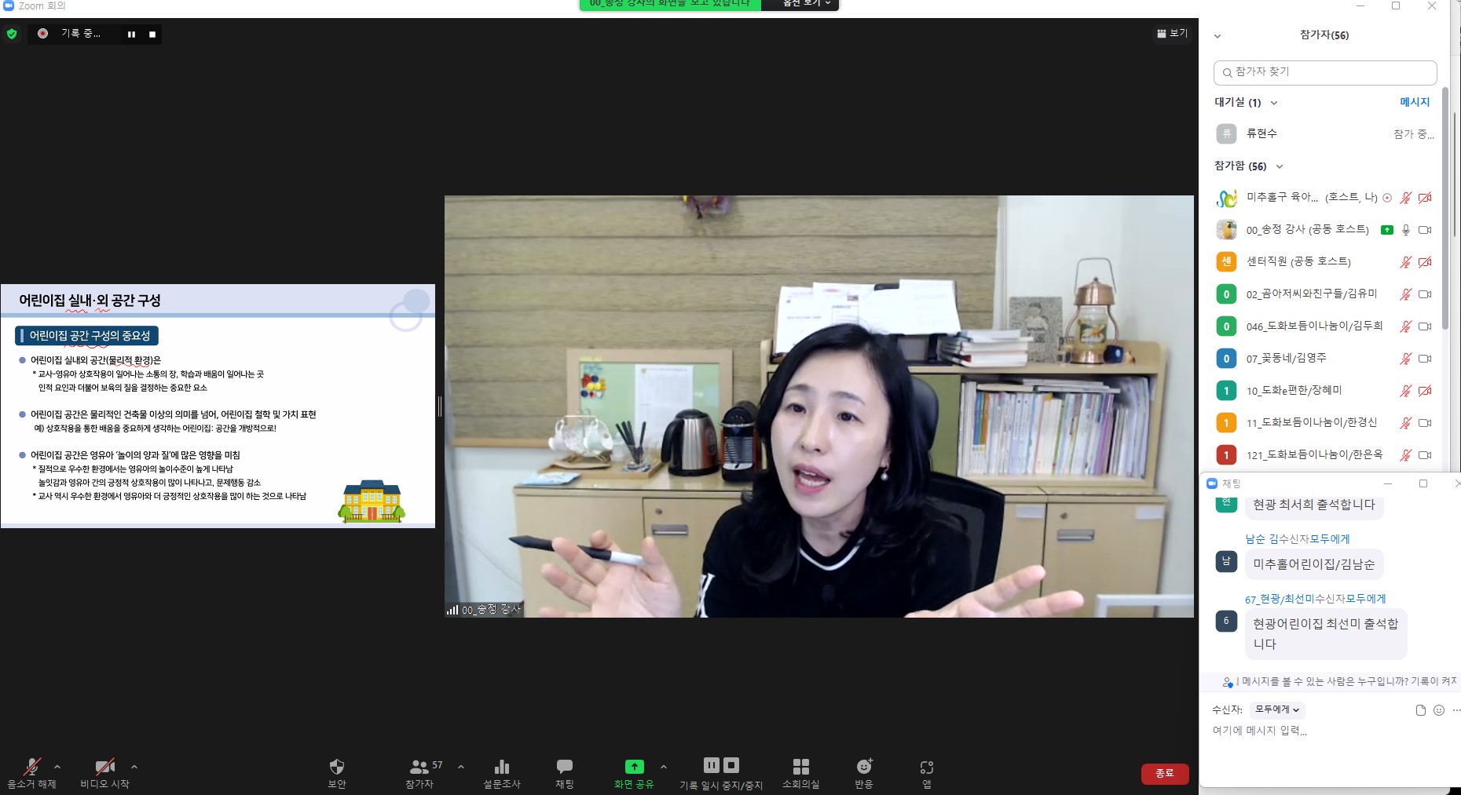The image size is (1461, 795).
Task: Click microphone icon for 00_송정 강사
Action: tap(1406, 230)
